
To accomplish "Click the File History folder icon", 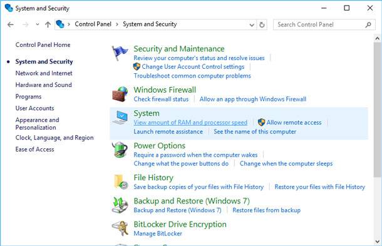I will click(121, 182).
